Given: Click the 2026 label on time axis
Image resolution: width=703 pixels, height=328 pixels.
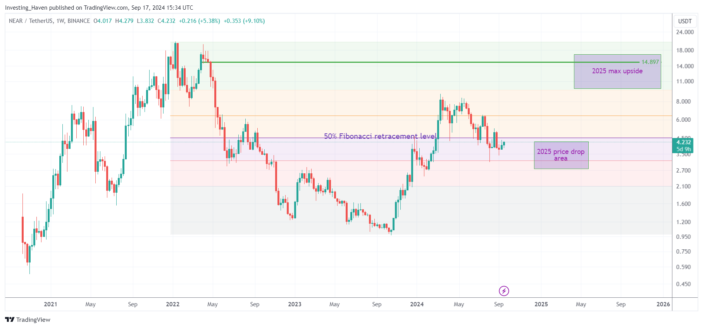Looking at the screenshot, I should tap(663, 304).
